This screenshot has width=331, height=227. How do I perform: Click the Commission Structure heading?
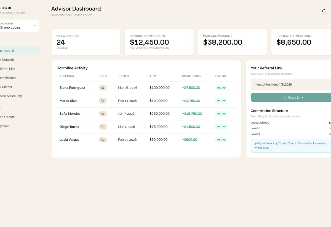click(269, 111)
